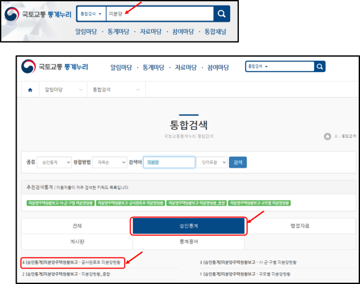Click green tag 공사완료후 미분양현황
Viewport: 360px width, 284px height.
click(130, 203)
